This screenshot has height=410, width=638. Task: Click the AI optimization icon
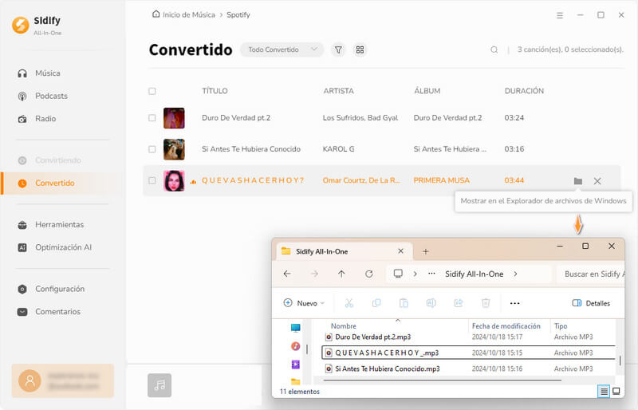pyautogui.click(x=22, y=247)
